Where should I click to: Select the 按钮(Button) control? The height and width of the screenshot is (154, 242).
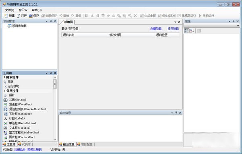pos(17,100)
